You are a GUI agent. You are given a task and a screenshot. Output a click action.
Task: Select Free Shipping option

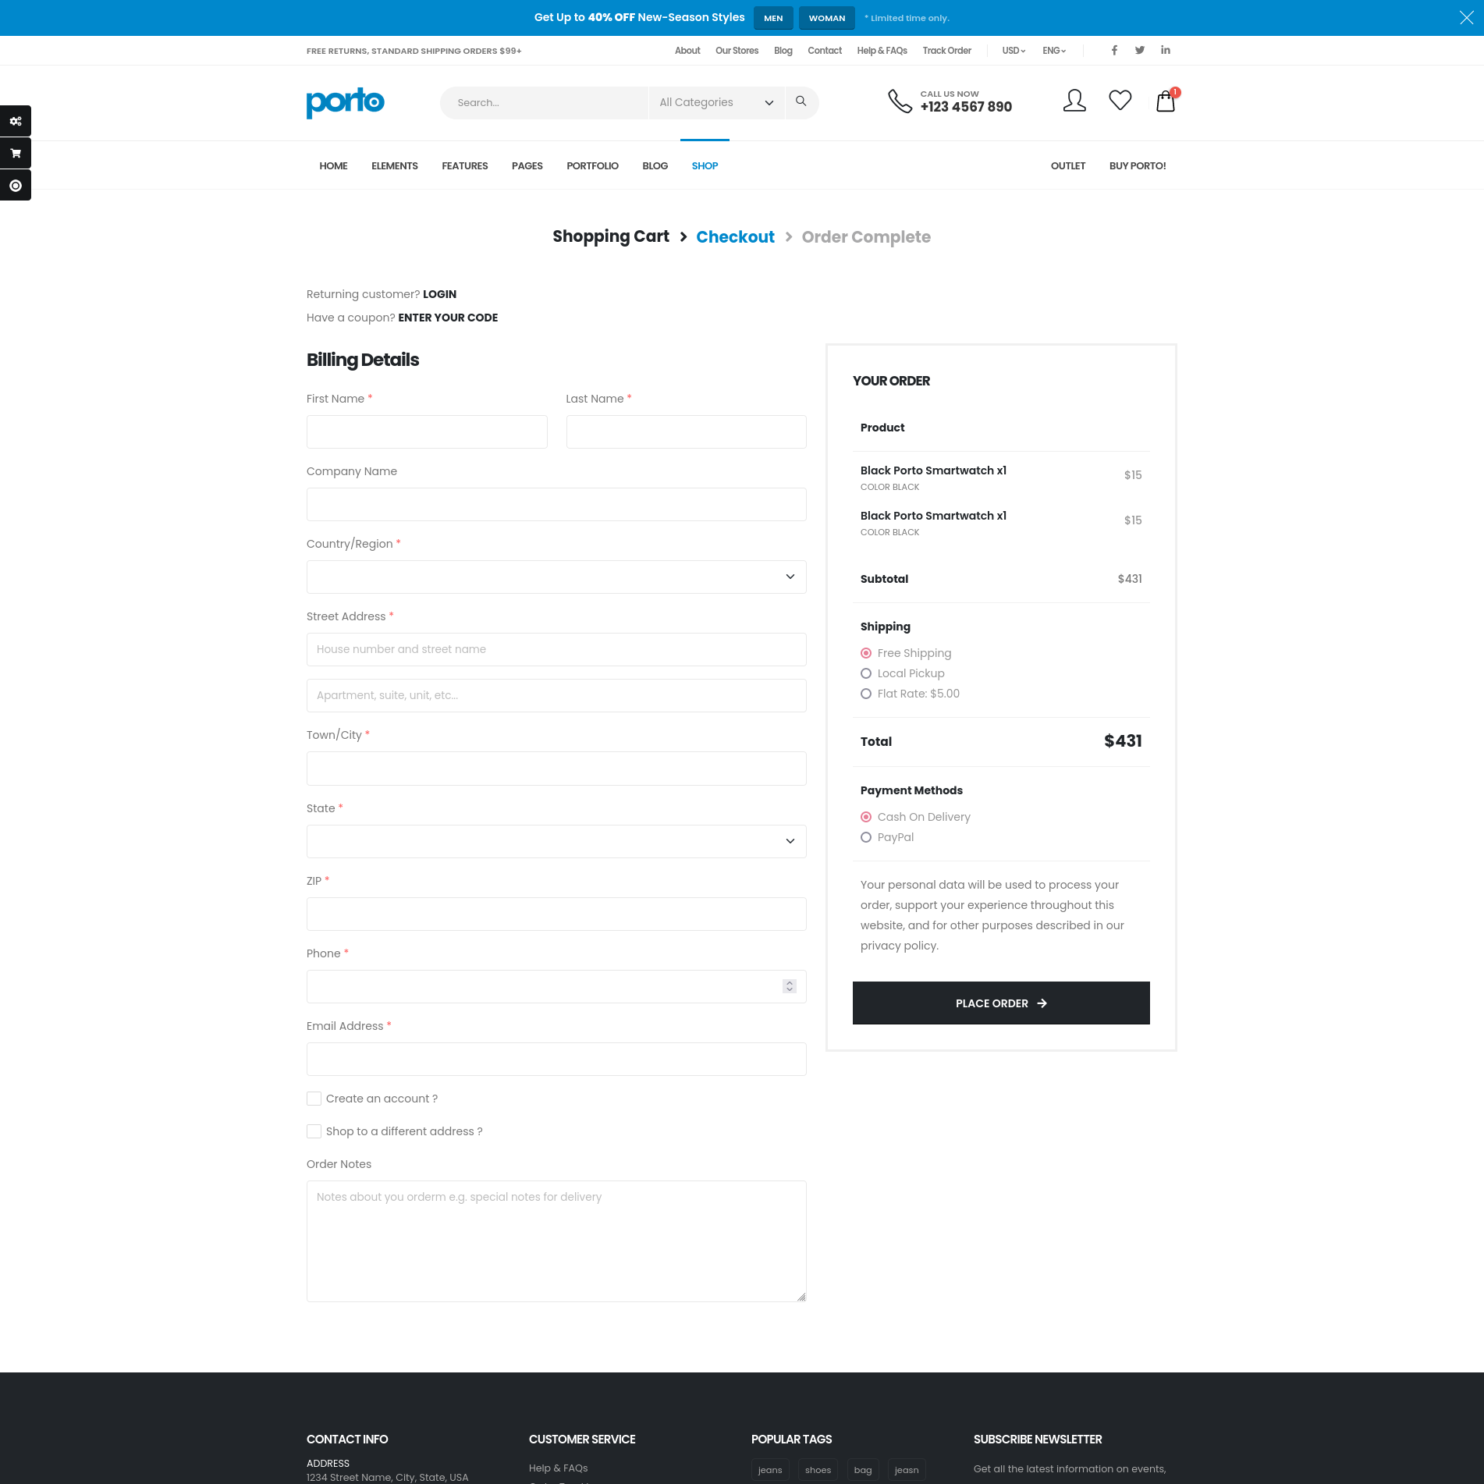point(866,653)
